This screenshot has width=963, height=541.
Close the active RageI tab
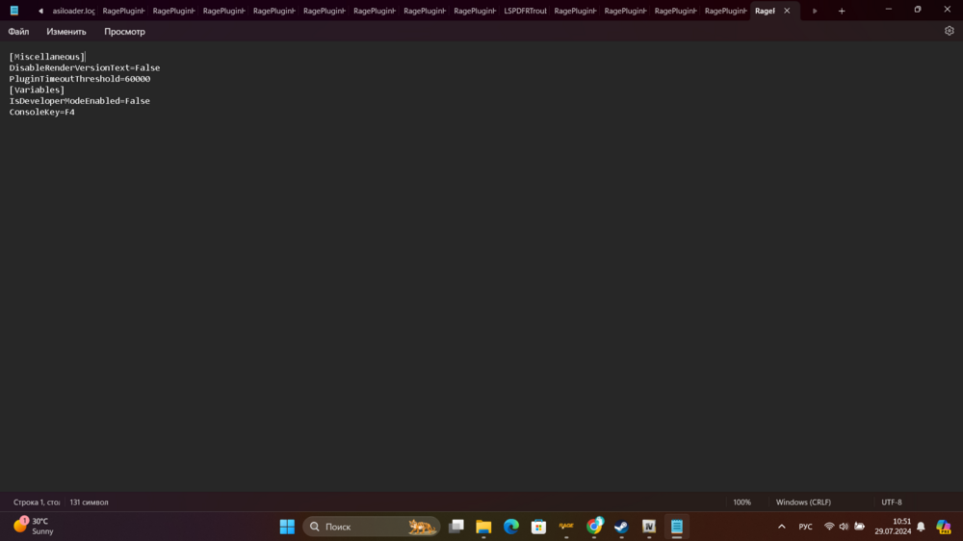pyautogui.click(x=787, y=11)
